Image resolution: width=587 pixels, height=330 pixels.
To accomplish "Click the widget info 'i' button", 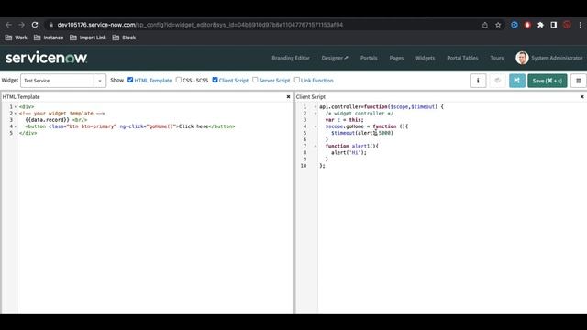I will point(478,81).
